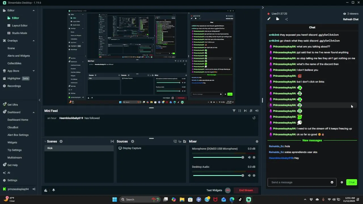Viewport: 363px width, 204px height.
Task: Add a new scene
Action: pos(61,141)
